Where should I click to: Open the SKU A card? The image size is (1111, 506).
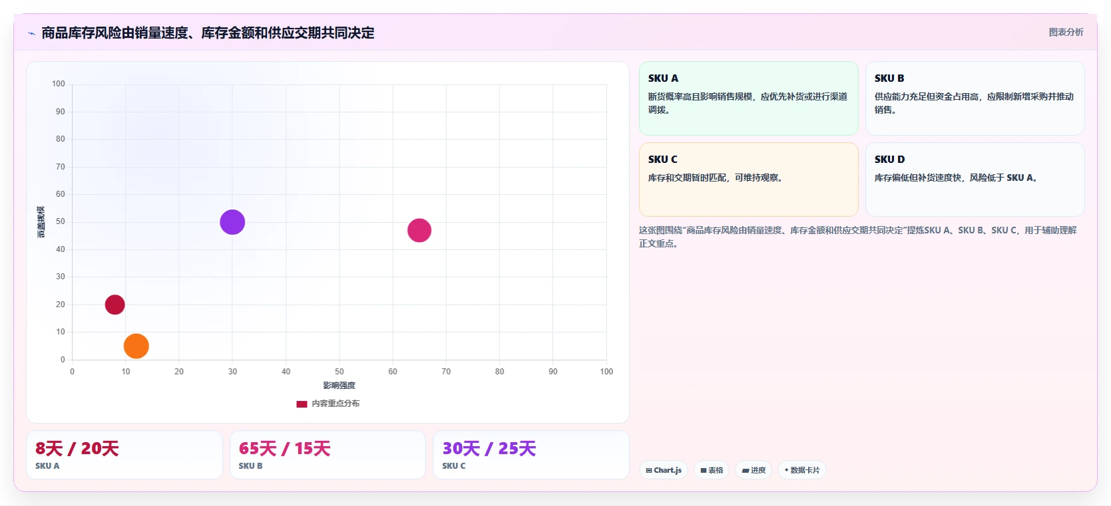point(748,98)
